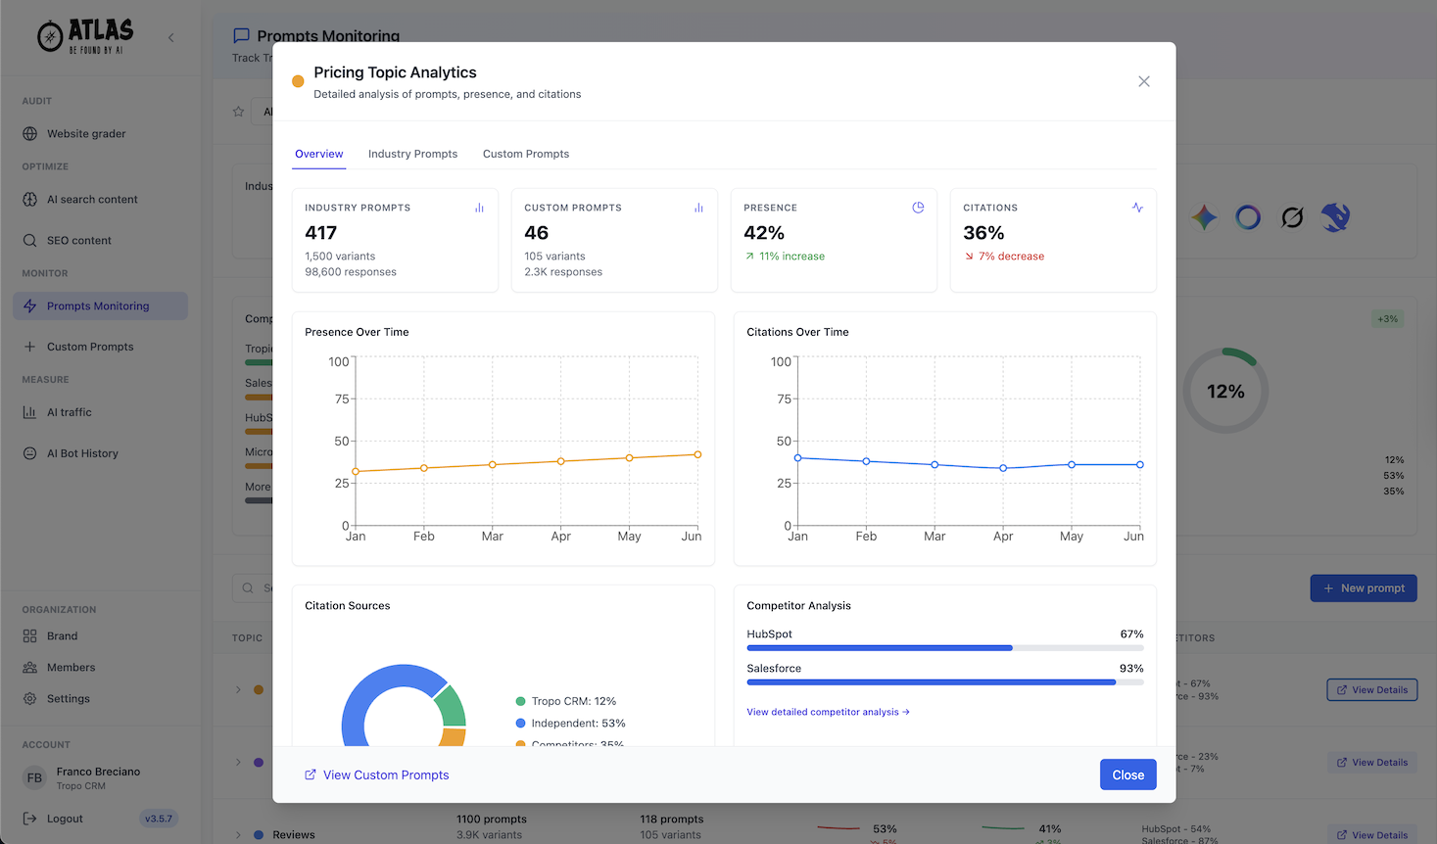
Task: Click the "Tropo CRM: 12%" legend entry
Action: coord(566,701)
